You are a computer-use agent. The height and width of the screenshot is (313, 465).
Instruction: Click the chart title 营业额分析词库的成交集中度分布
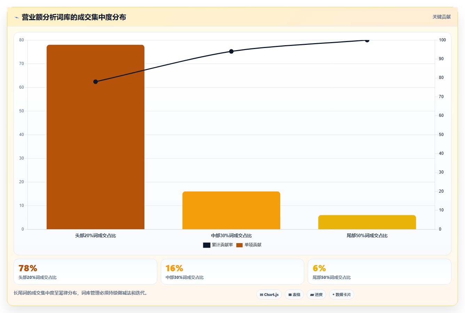pos(74,17)
